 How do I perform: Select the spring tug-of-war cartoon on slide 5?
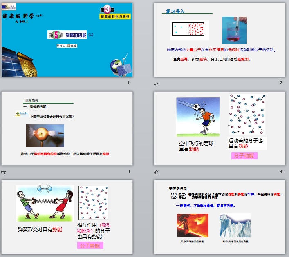pos(45,203)
